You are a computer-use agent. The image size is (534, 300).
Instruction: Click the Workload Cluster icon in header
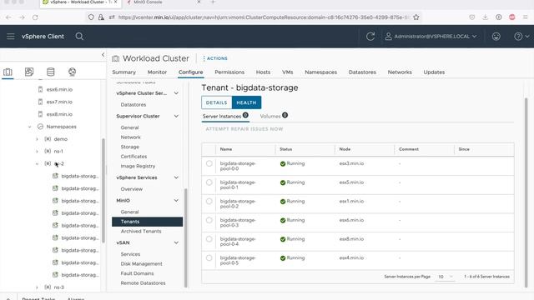coord(115,58)
